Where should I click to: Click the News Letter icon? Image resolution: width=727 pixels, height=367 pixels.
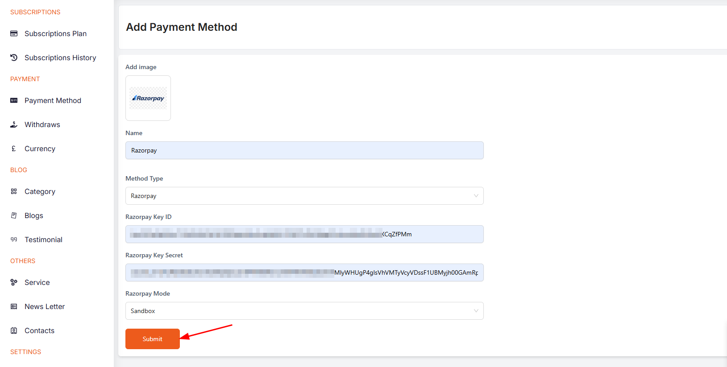[x=14, y=306]
